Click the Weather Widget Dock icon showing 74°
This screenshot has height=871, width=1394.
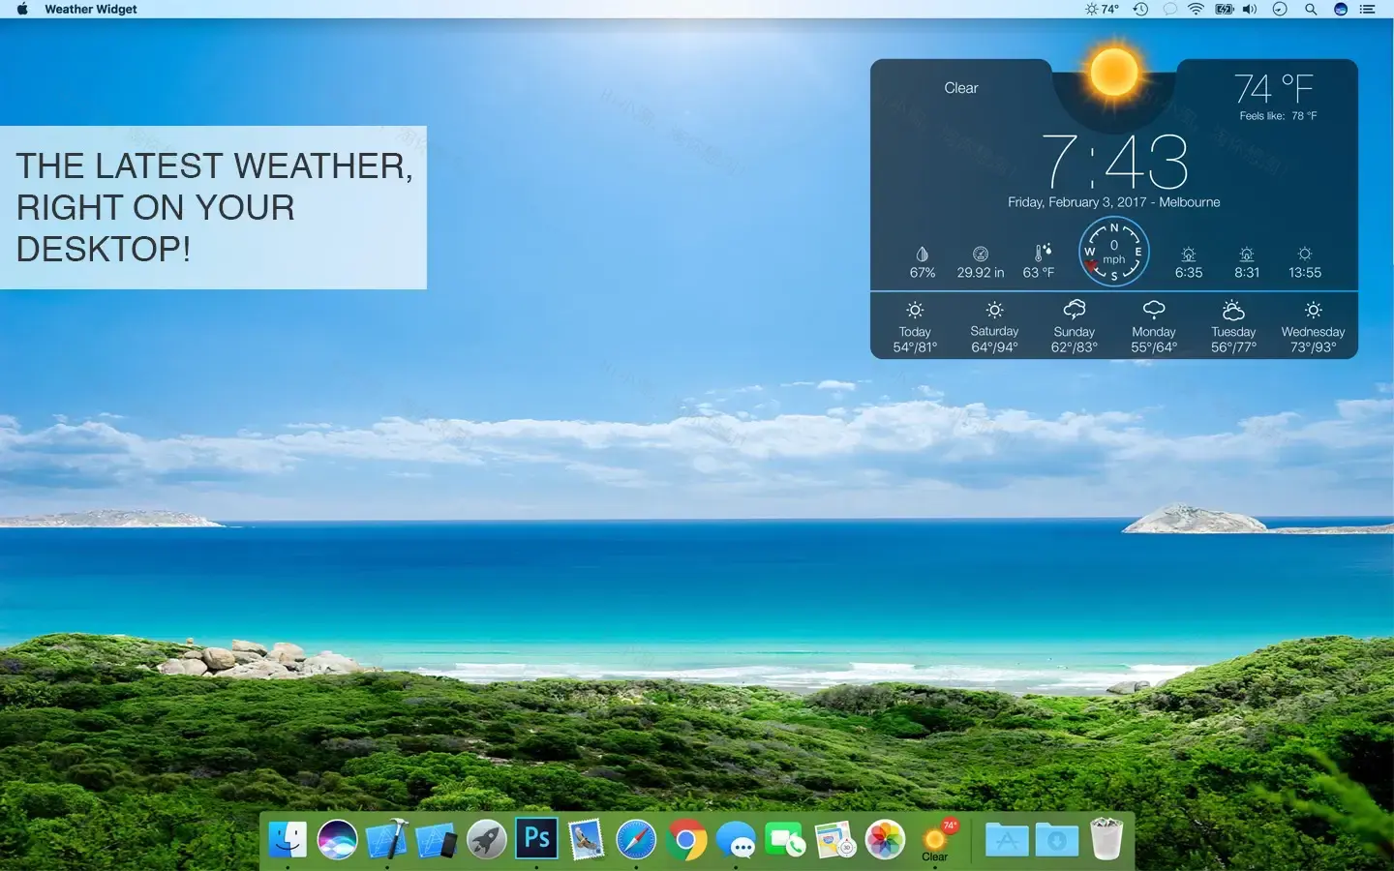coord(935,839)
